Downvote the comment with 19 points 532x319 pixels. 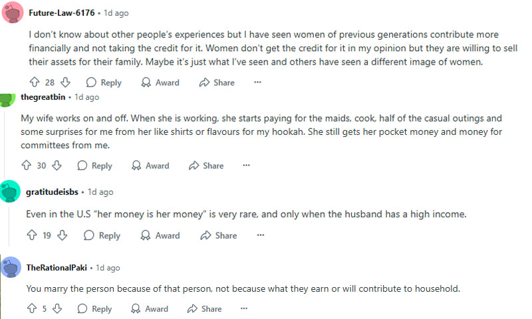click(62, 235)
